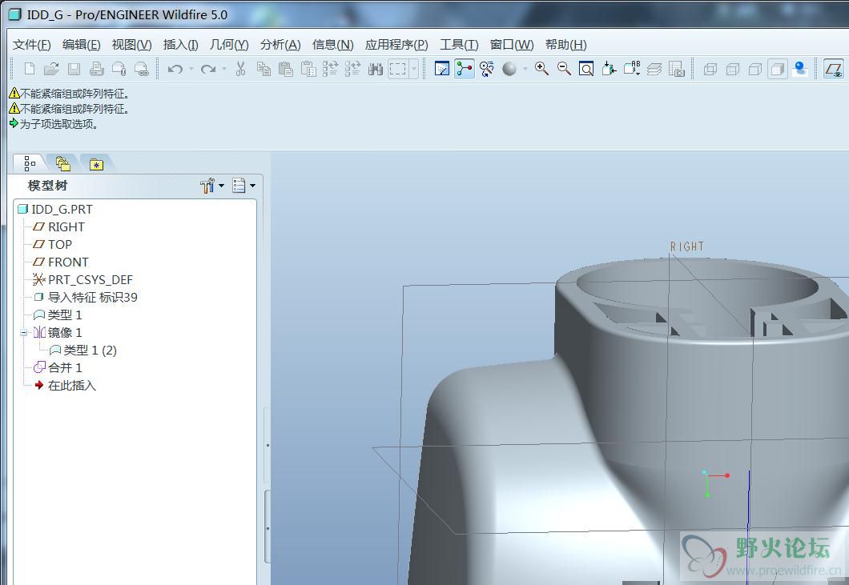
Task: Open the 分析(A) menu
Action: 280,44
